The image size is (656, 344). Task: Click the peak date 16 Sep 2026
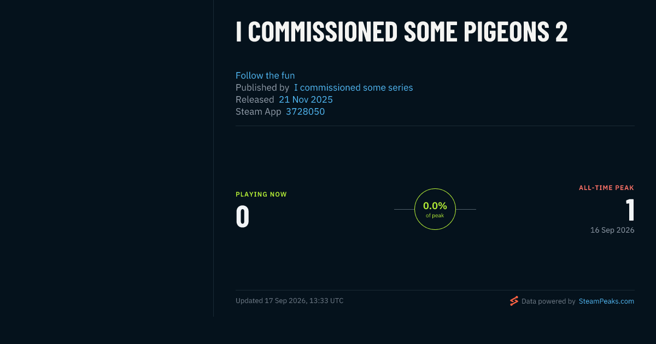[x=612, y=230]
